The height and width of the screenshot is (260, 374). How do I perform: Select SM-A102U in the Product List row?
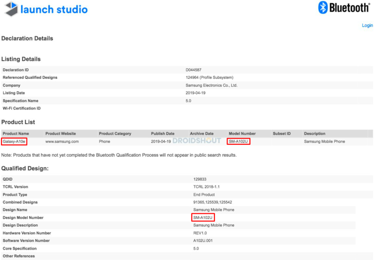(x=239, y=141)
